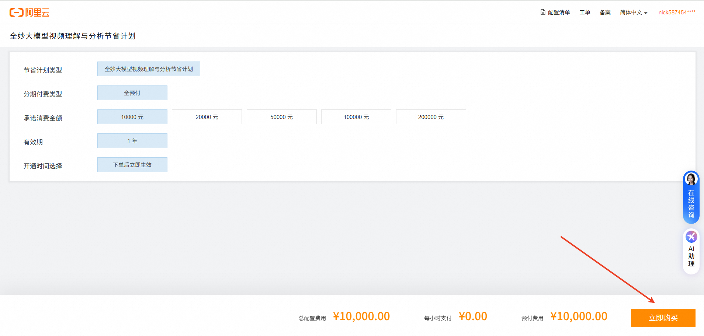Click the page title 全妙大模型视频理解与分析节省计划

(73, 36)
